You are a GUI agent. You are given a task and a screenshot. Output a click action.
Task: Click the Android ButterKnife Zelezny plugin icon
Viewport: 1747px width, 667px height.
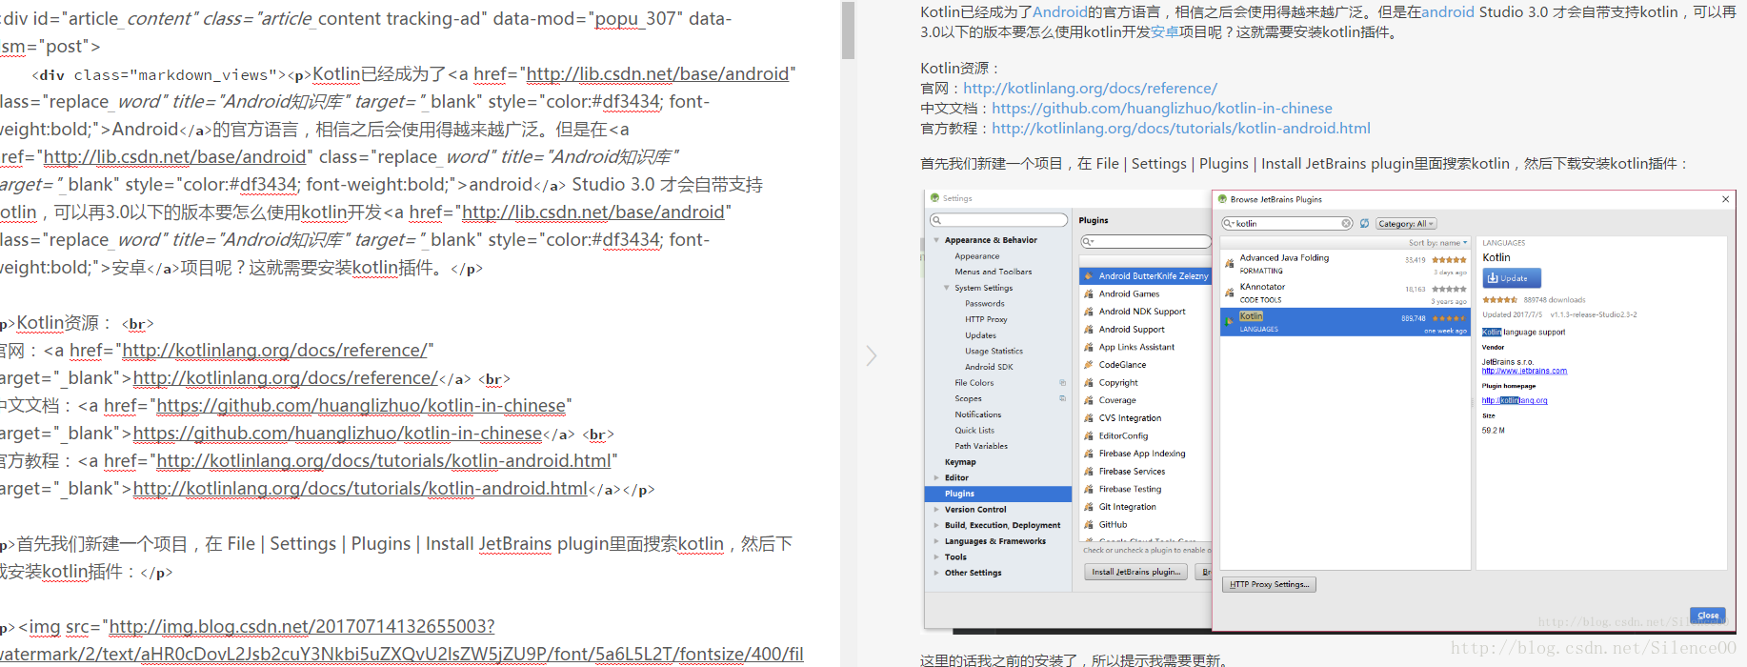[x=1089, y=276]
